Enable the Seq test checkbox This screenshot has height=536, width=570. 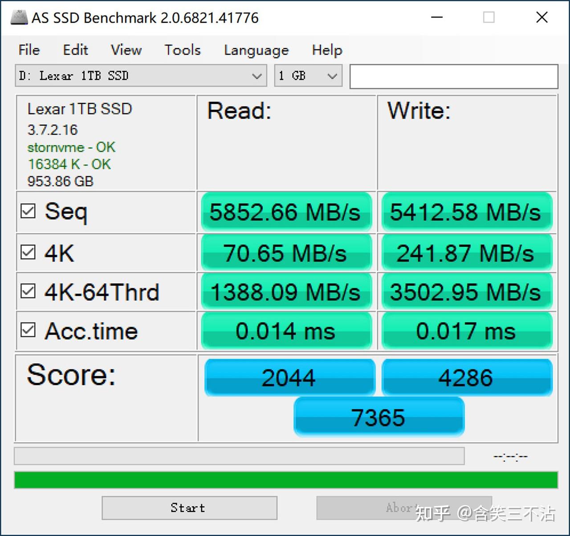(x=28, y=212)
